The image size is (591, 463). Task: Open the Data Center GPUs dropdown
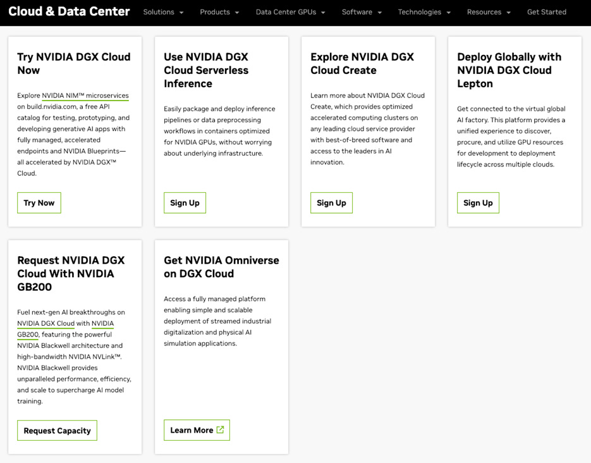coord(290,12)
